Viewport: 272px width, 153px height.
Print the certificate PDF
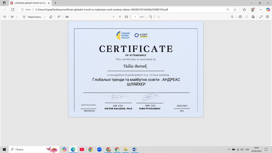(x=240, y=17)
